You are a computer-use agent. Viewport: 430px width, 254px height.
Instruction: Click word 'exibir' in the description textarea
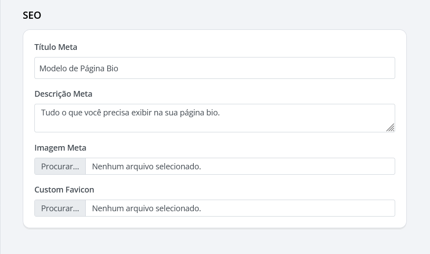[x=142, y=113]
